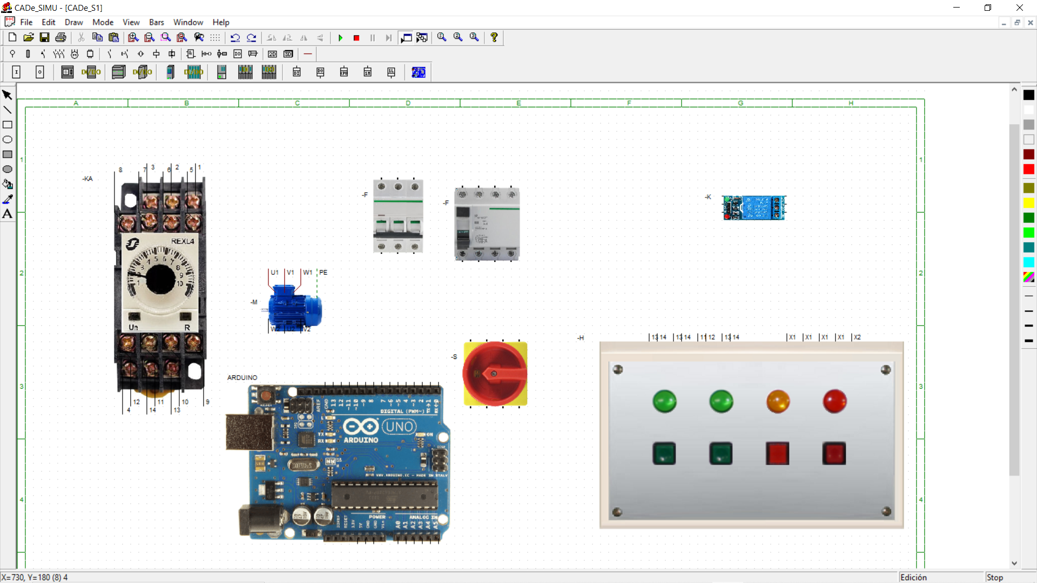The height and width of the screenshot is (583, 1037).
Task: Click the Open file folder icon
Action: pyautogui.click(x=29, y=37)
